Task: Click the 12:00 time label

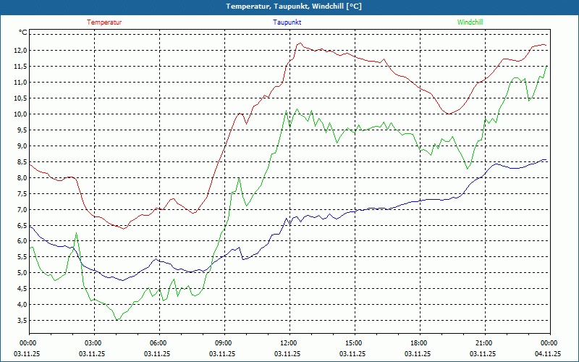Action: point(289,343)
